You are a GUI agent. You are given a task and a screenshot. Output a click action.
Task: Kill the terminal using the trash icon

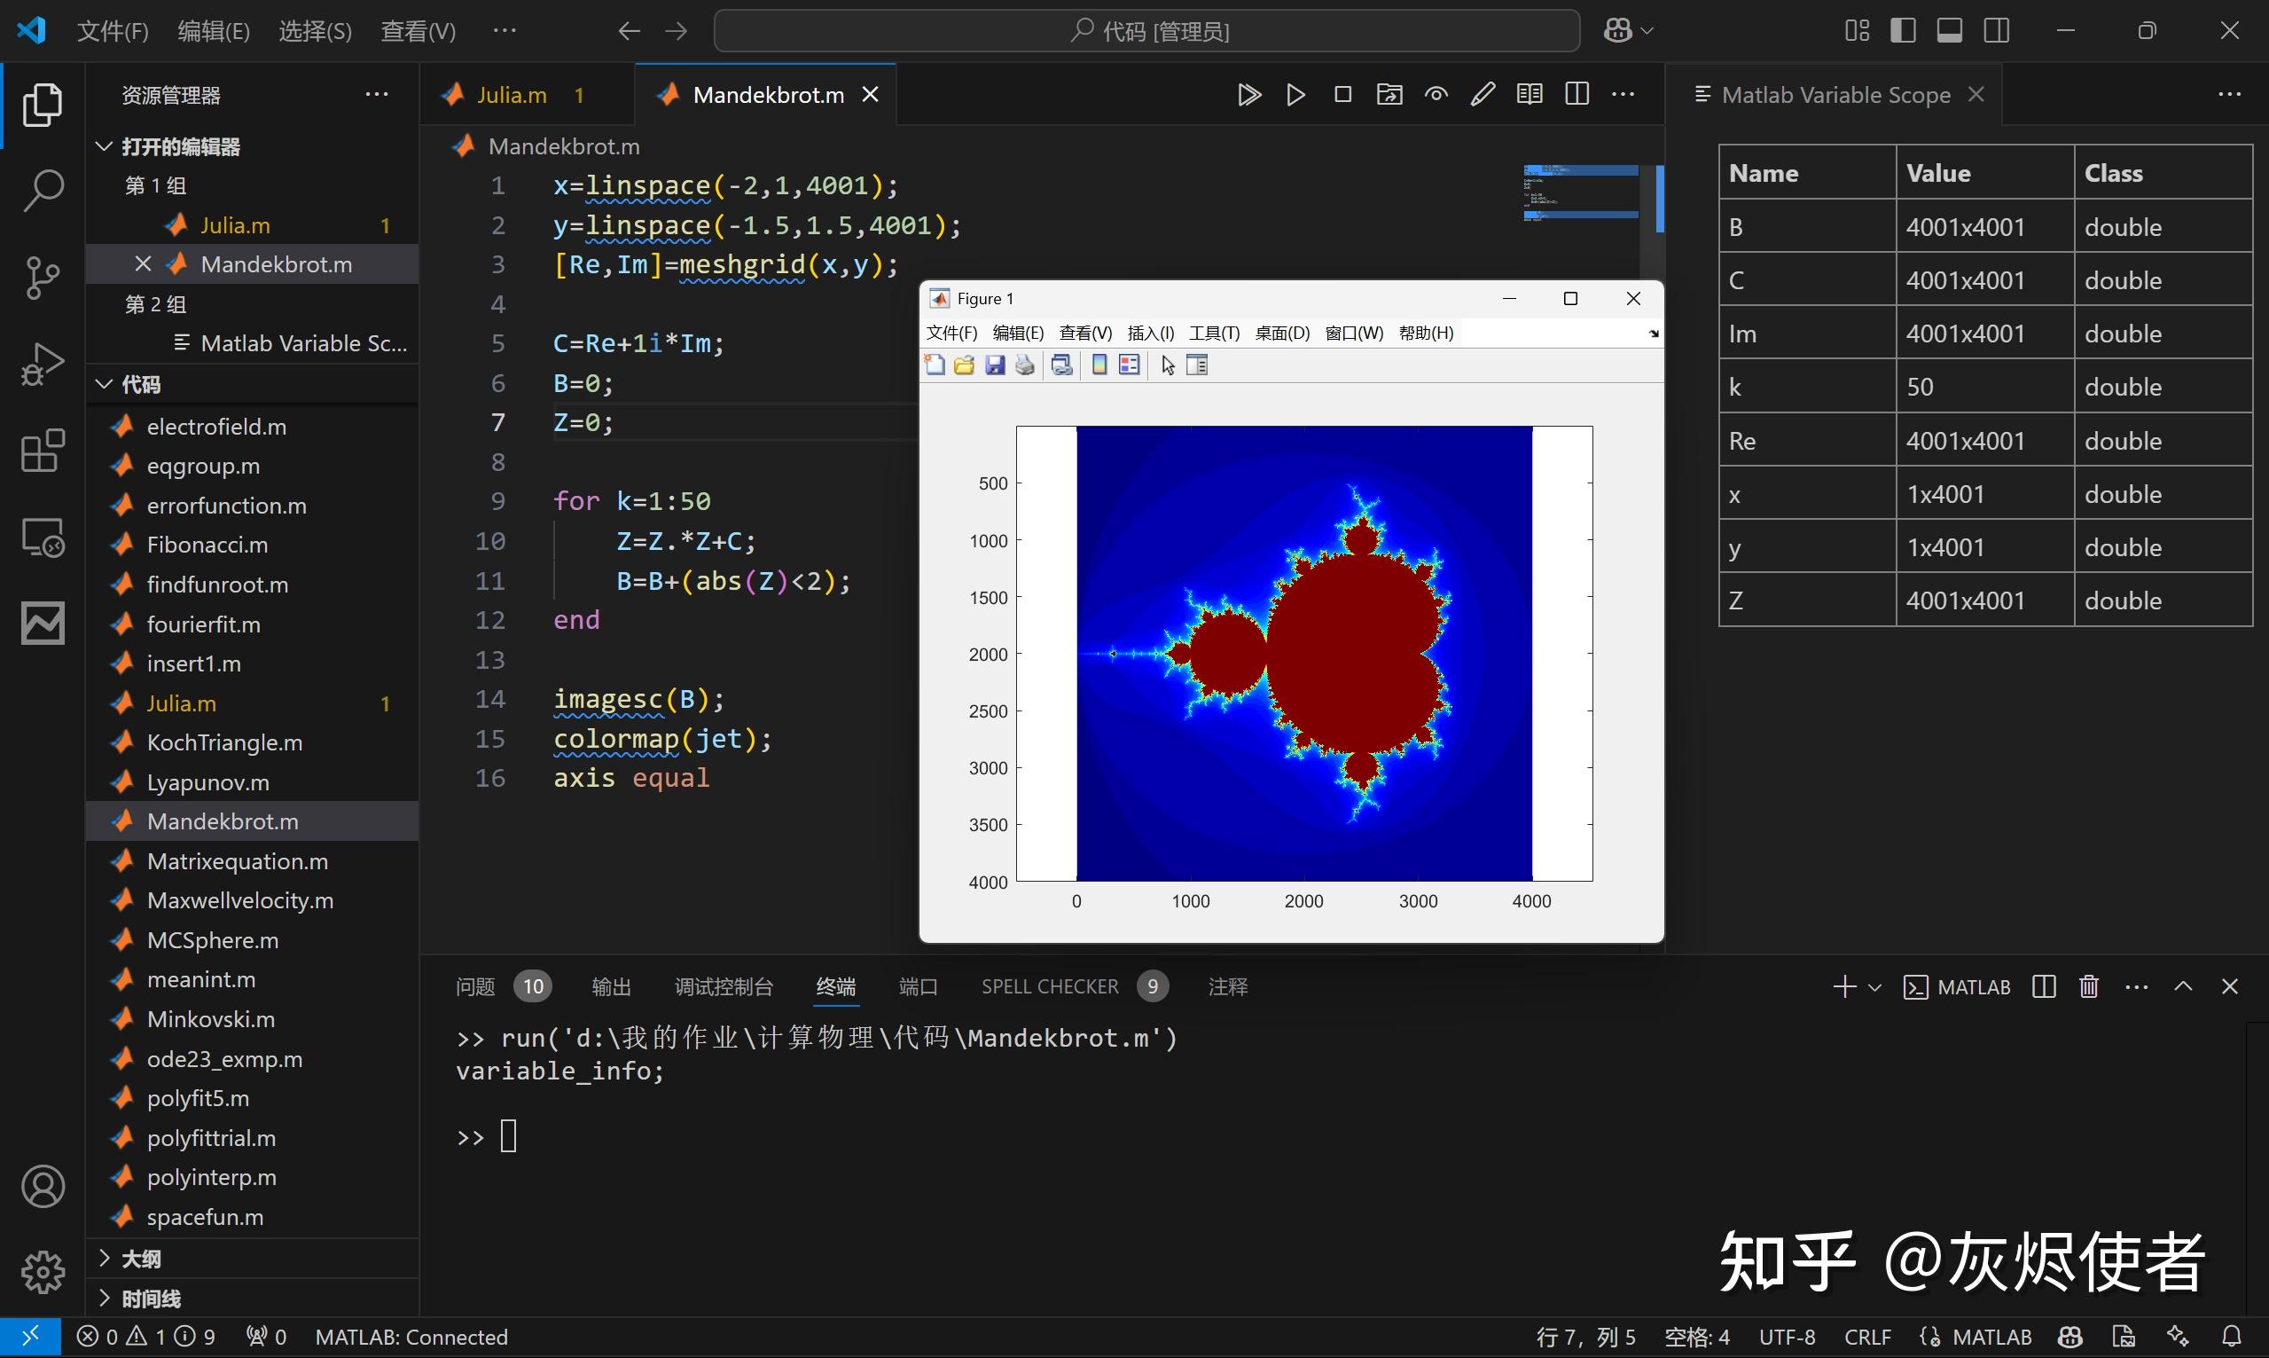point(2088,985)
